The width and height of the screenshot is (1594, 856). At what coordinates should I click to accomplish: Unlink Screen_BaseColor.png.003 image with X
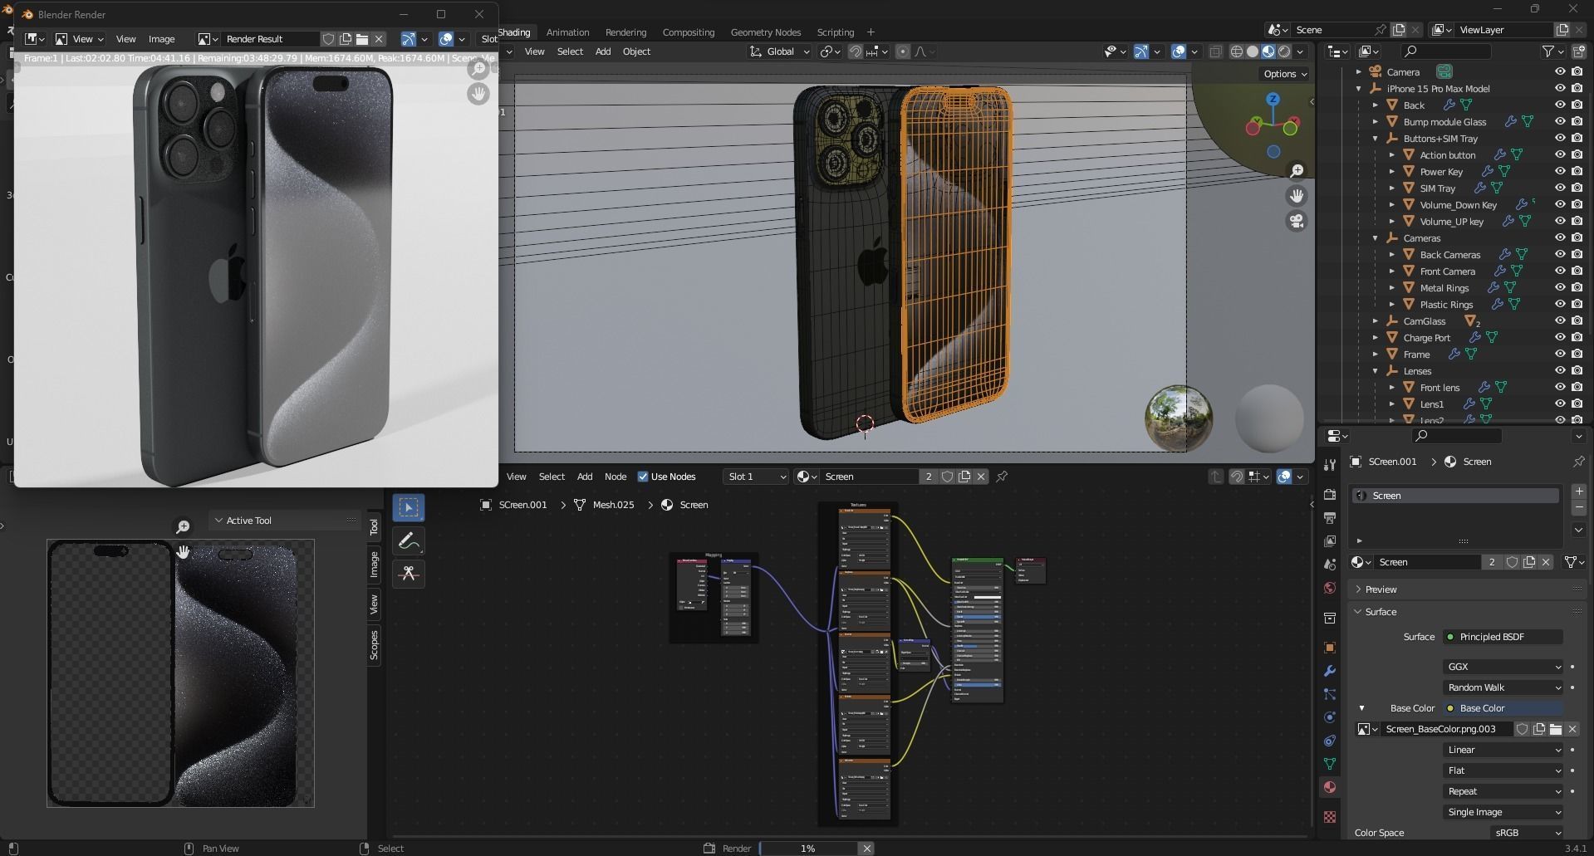tap(1572, 729)
